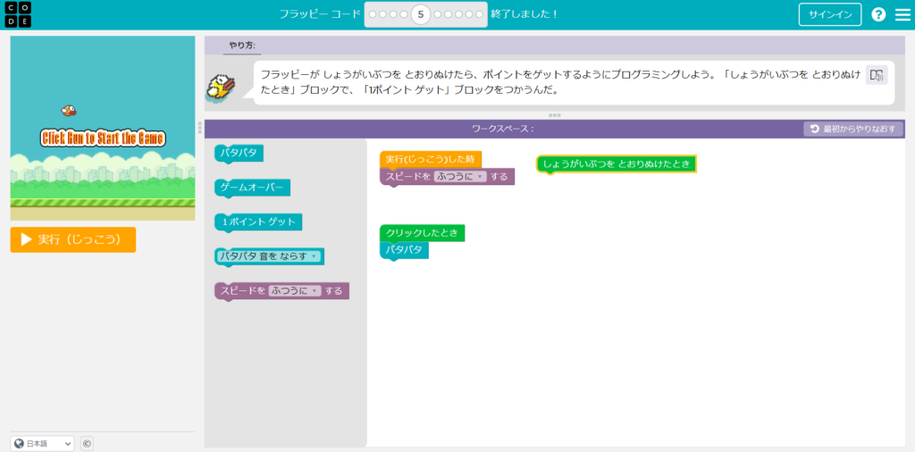Open ふつうに dropdown in the toolbox speed block

pyautogui.click(x=295, y=290)
